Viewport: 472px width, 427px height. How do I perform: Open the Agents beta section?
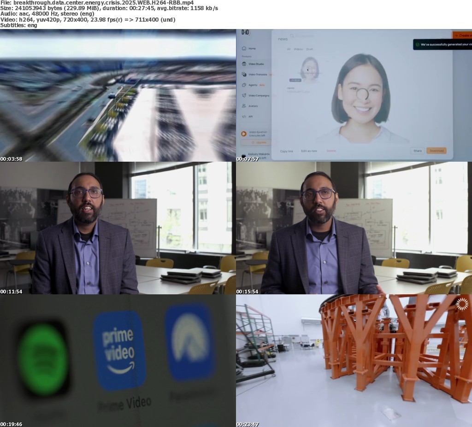click(x=243, y=85)
